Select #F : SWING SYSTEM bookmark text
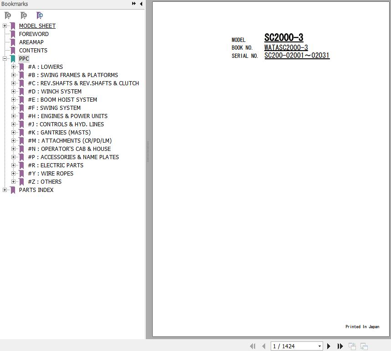The height and width of the screenshot is (351, 391). [54, 108]
